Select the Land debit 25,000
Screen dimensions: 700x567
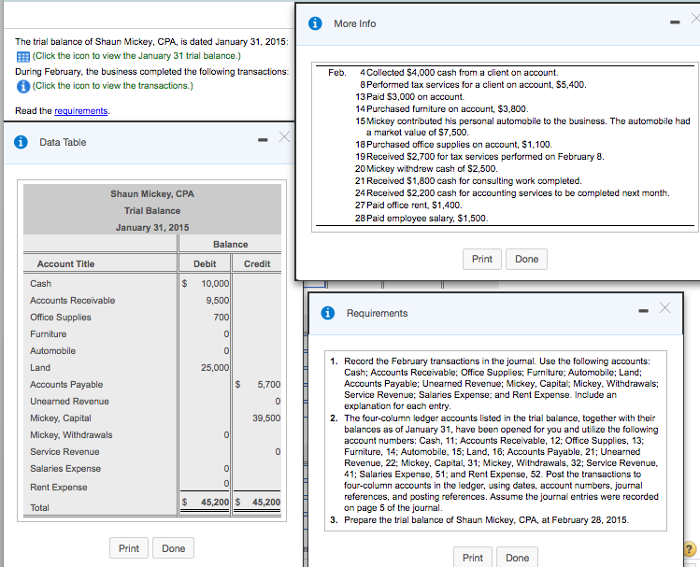pos(215,368)
